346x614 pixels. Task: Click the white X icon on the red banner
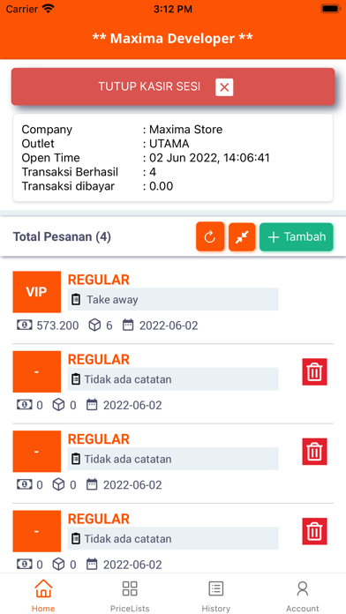click(x=224, y=87)
